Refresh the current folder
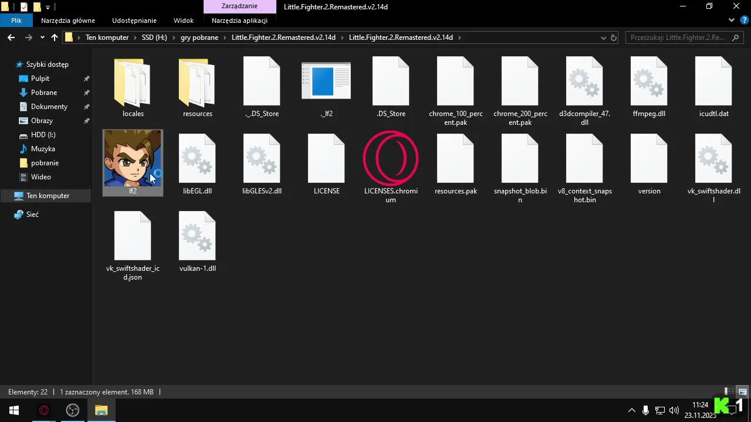This screenshot has width=751, height=422. pyautogui.click(x=614, y=38)
